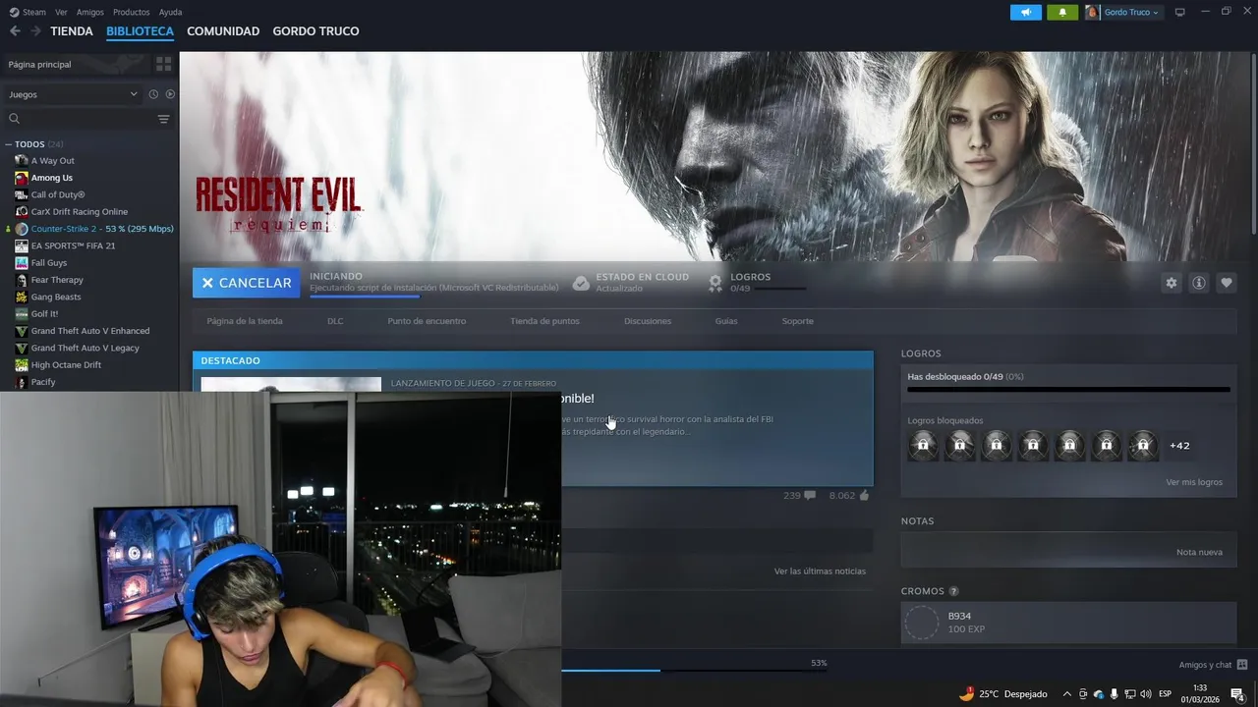Open weather widget 25°C Despejado

click(x=1002, y=693)
